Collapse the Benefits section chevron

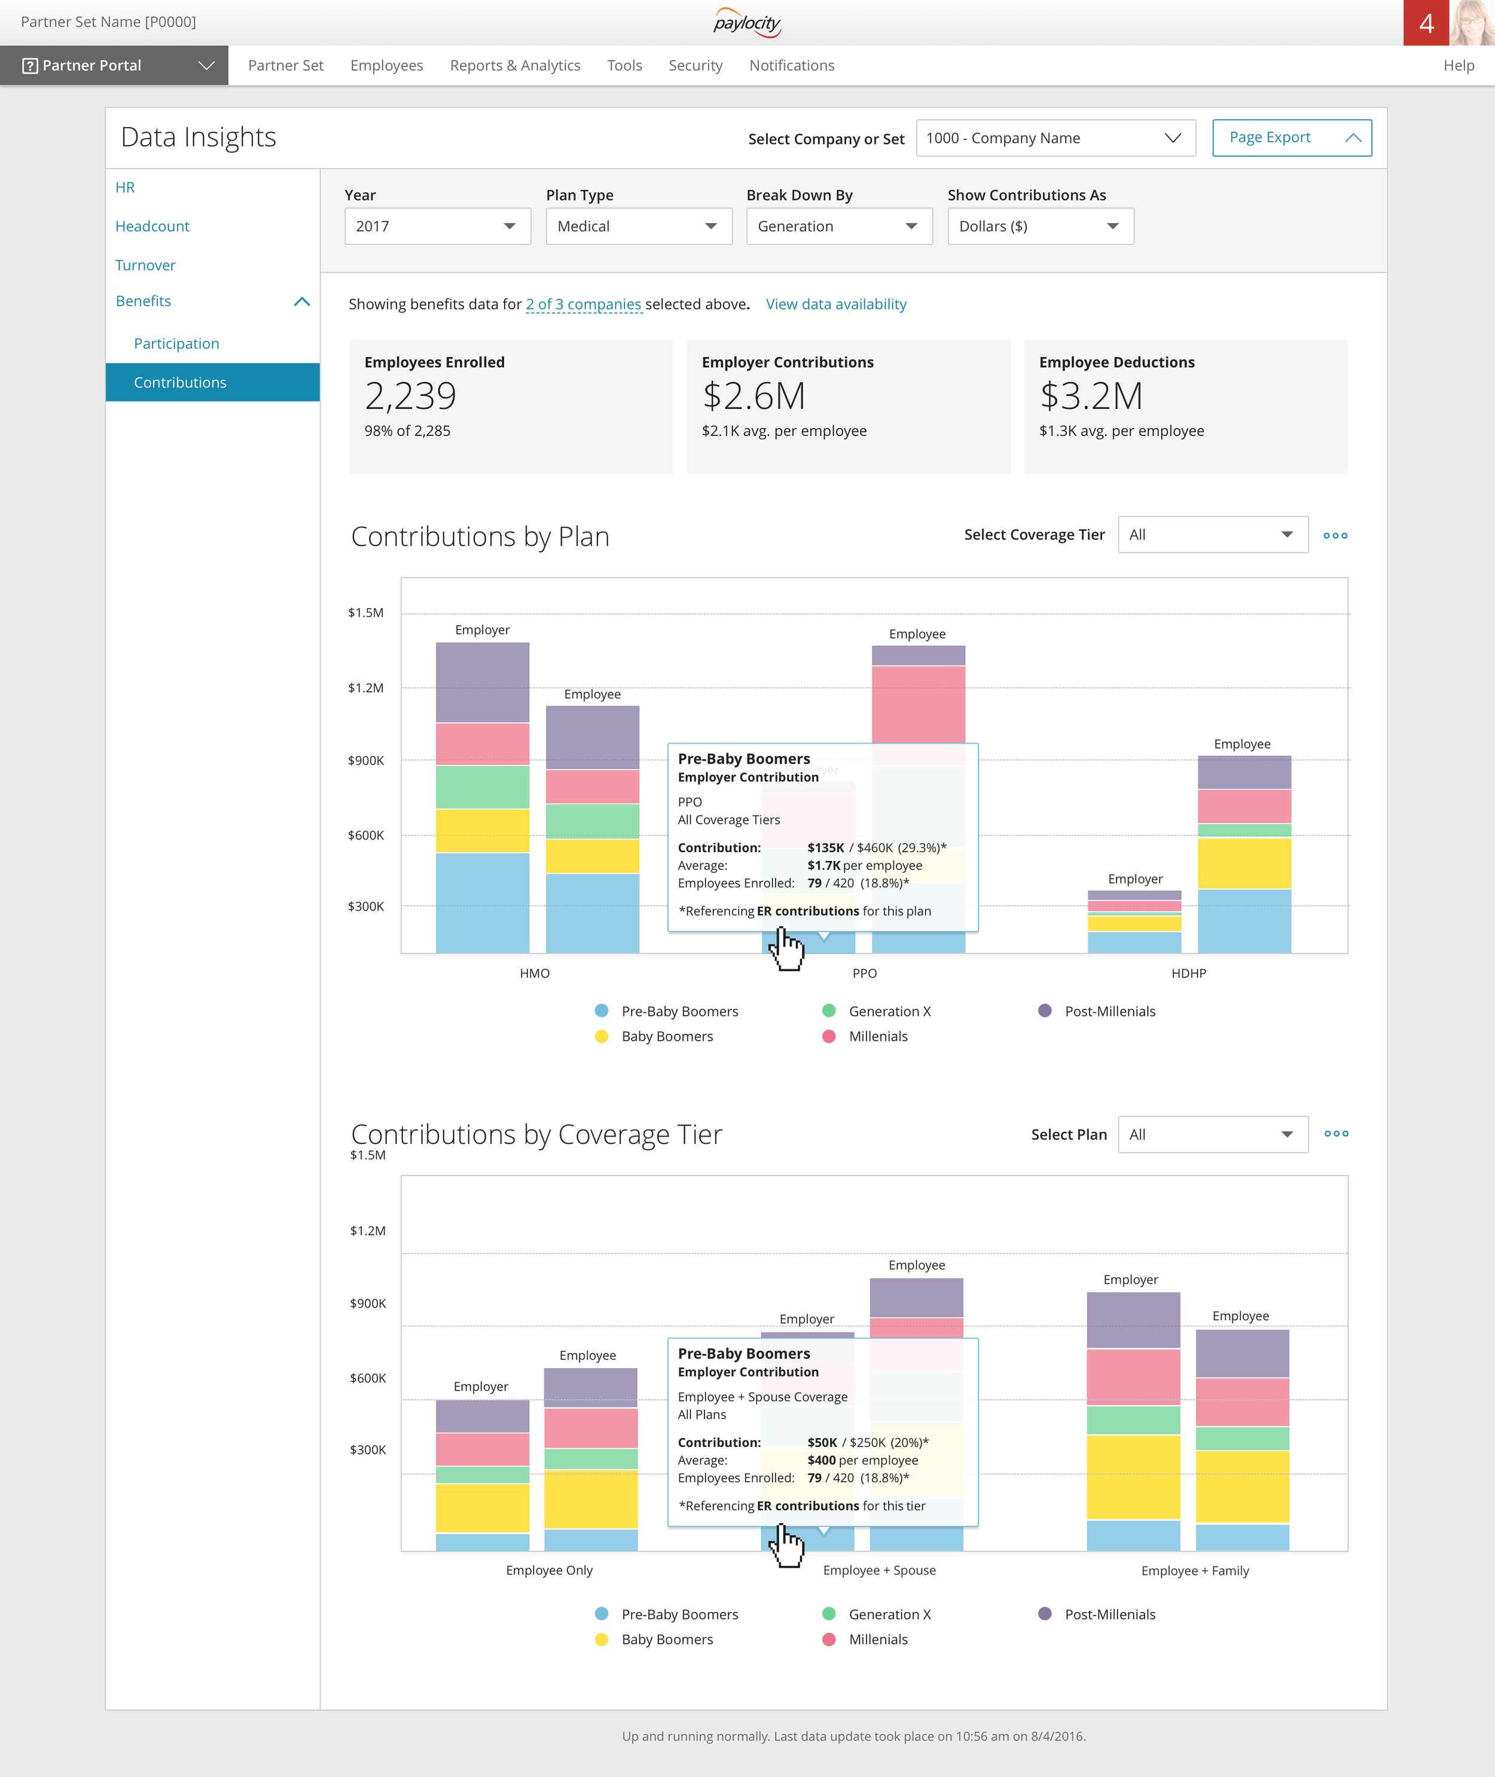[x=302, y=302]
